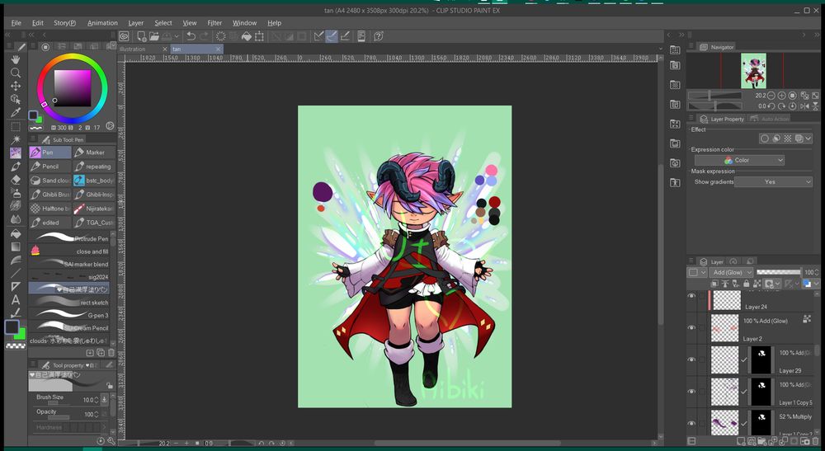Viewport: 825px width, 451px height.
Task: Select the Zoom magnifier tool
Action: click(15, 73)
